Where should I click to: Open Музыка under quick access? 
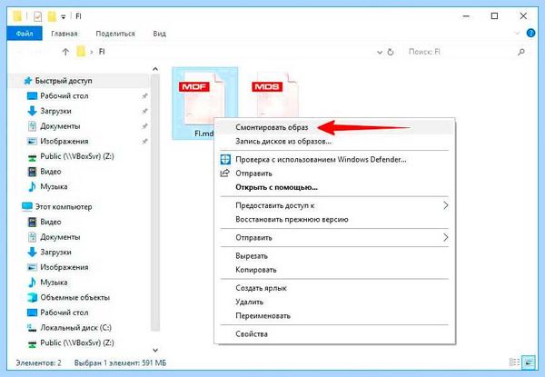click(x=47, y=186)
